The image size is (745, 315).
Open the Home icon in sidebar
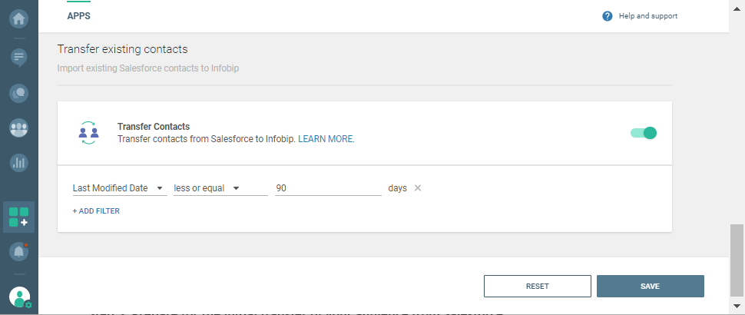[19, 17]
